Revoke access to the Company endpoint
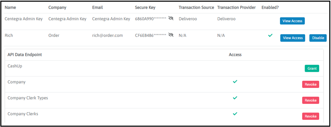 click(310, 84)
